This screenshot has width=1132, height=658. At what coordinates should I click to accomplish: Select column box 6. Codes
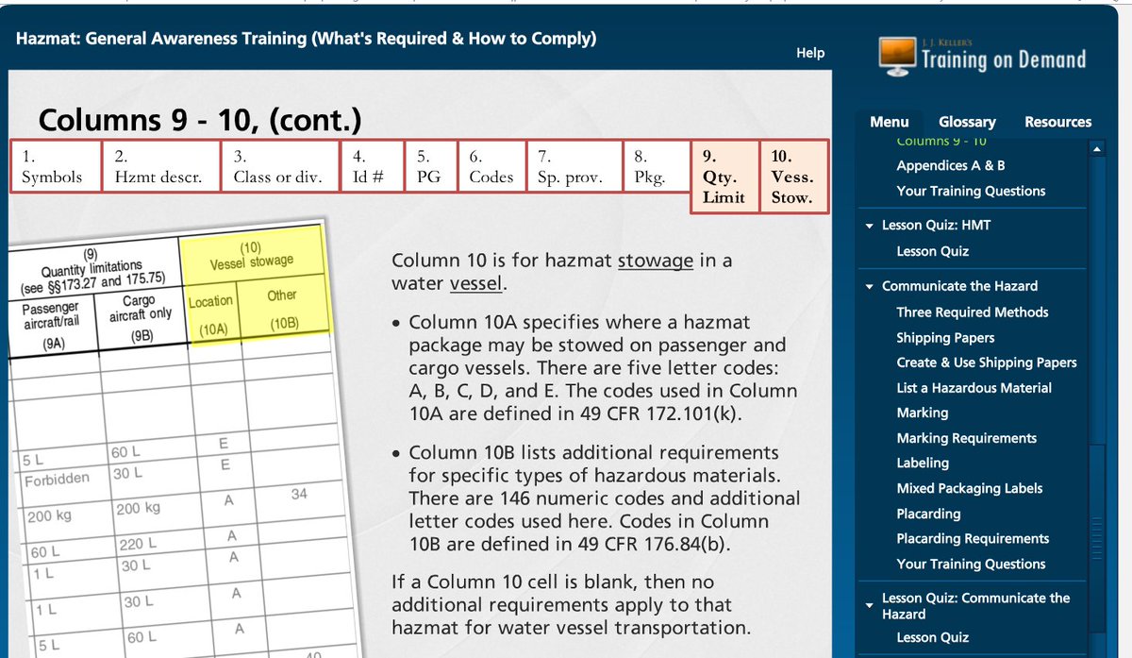click(492, 166)
